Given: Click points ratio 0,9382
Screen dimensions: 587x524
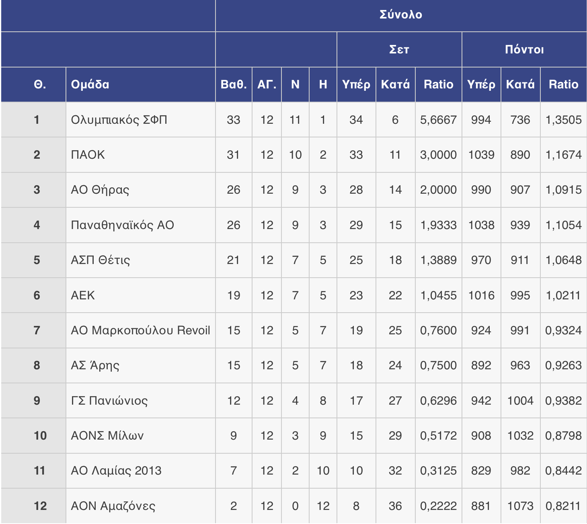Looking at the screenshot, I should pyautogui.click(x=563, y=401).
